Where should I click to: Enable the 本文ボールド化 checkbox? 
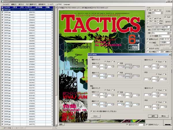(148, 49)
